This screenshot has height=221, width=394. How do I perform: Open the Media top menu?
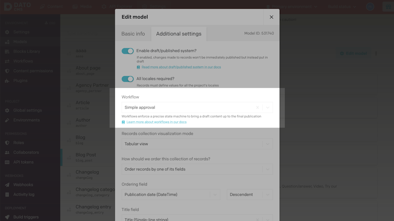click(82, 7)
